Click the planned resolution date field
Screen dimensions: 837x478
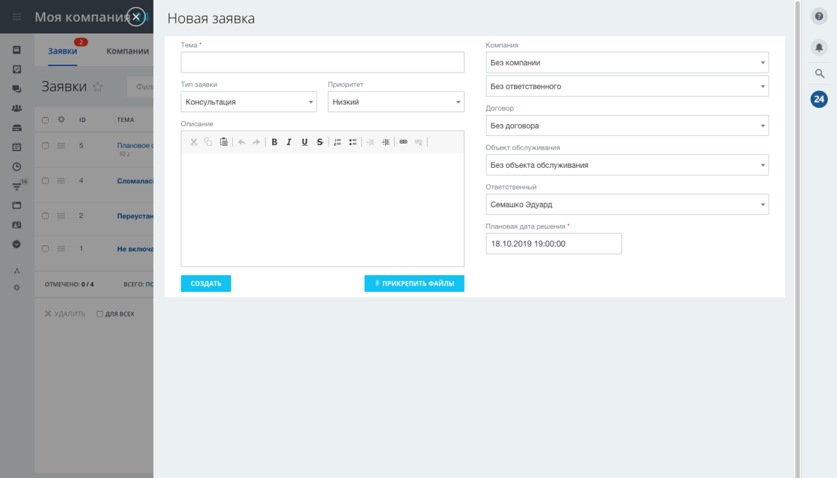[553, 243]
